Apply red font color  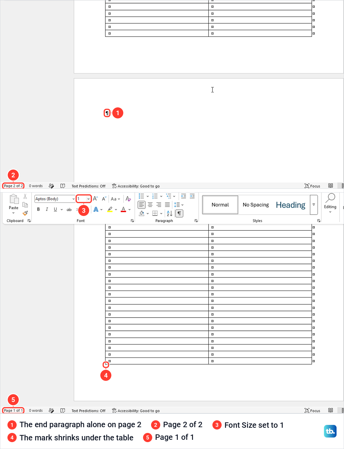click(x=124, y=210)
